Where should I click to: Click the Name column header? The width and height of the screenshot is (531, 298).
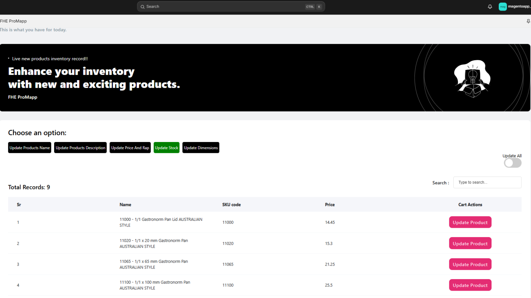[x=125, y=205]
